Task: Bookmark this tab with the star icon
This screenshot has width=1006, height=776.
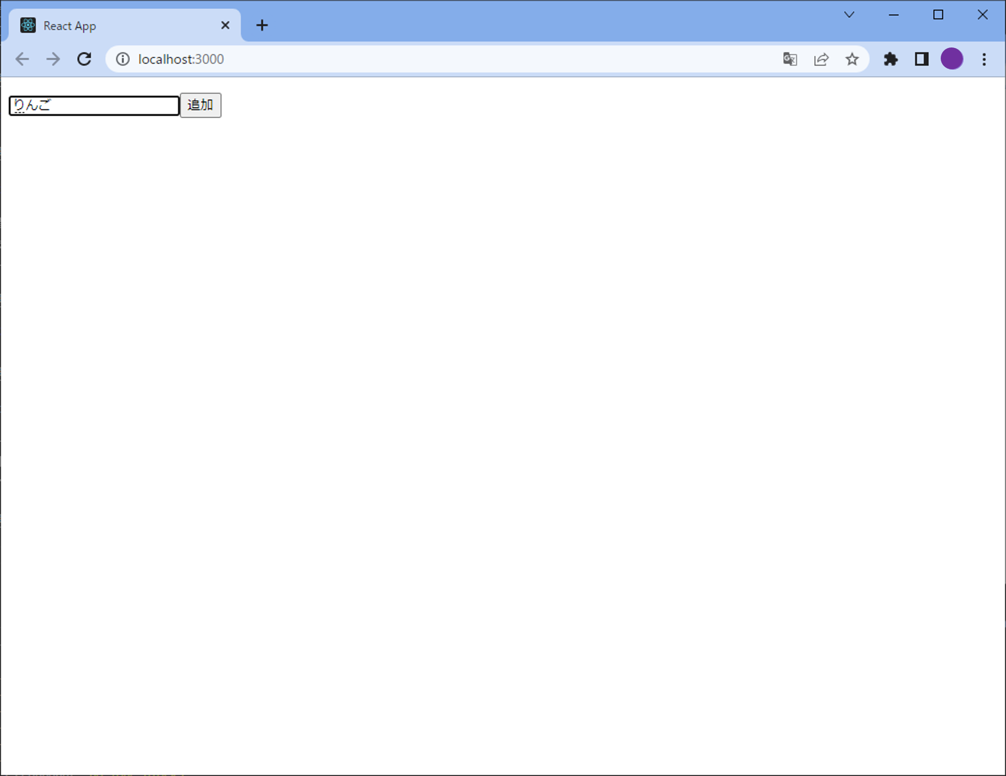Action: coord(852,59)
